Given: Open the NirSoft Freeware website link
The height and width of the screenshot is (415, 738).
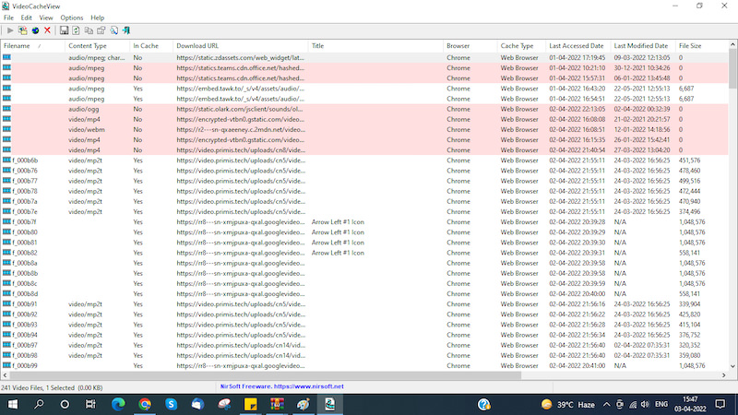Looking at the screenshot, I should (x=282, y=386).
